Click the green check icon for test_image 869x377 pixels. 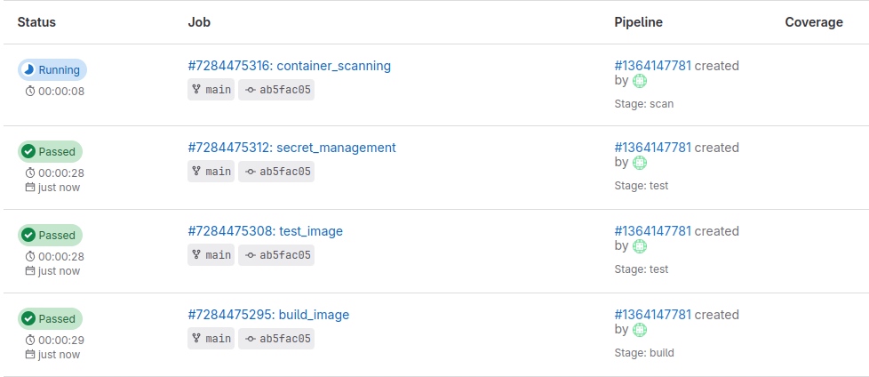[x=28, y=235]
